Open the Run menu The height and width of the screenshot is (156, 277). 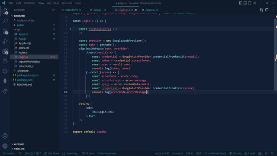click(x=56, y=3)
